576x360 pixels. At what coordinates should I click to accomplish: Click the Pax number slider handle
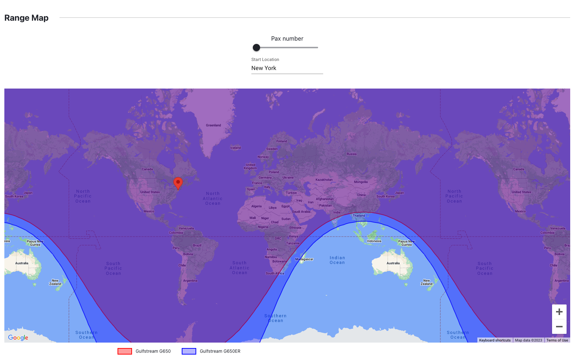pos(256,48)
